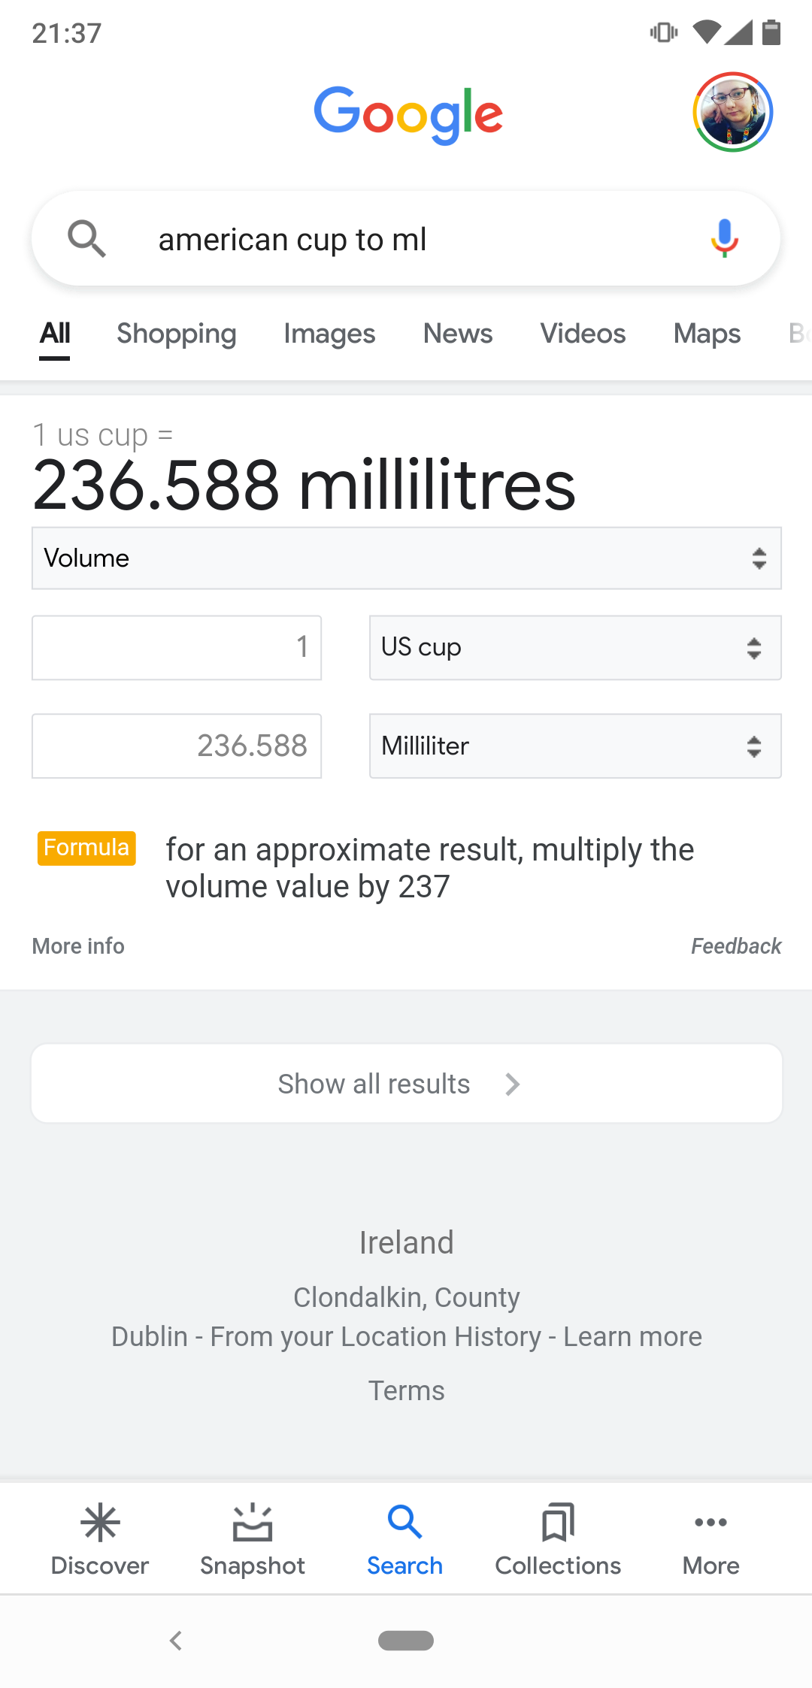Open the Videos results tab
The height and width of the screenshot is (1688, 812).
[x=583, y=334]
